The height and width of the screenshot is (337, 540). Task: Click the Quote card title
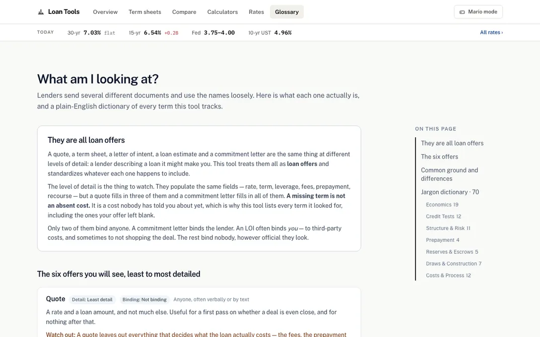pos(56,299)
